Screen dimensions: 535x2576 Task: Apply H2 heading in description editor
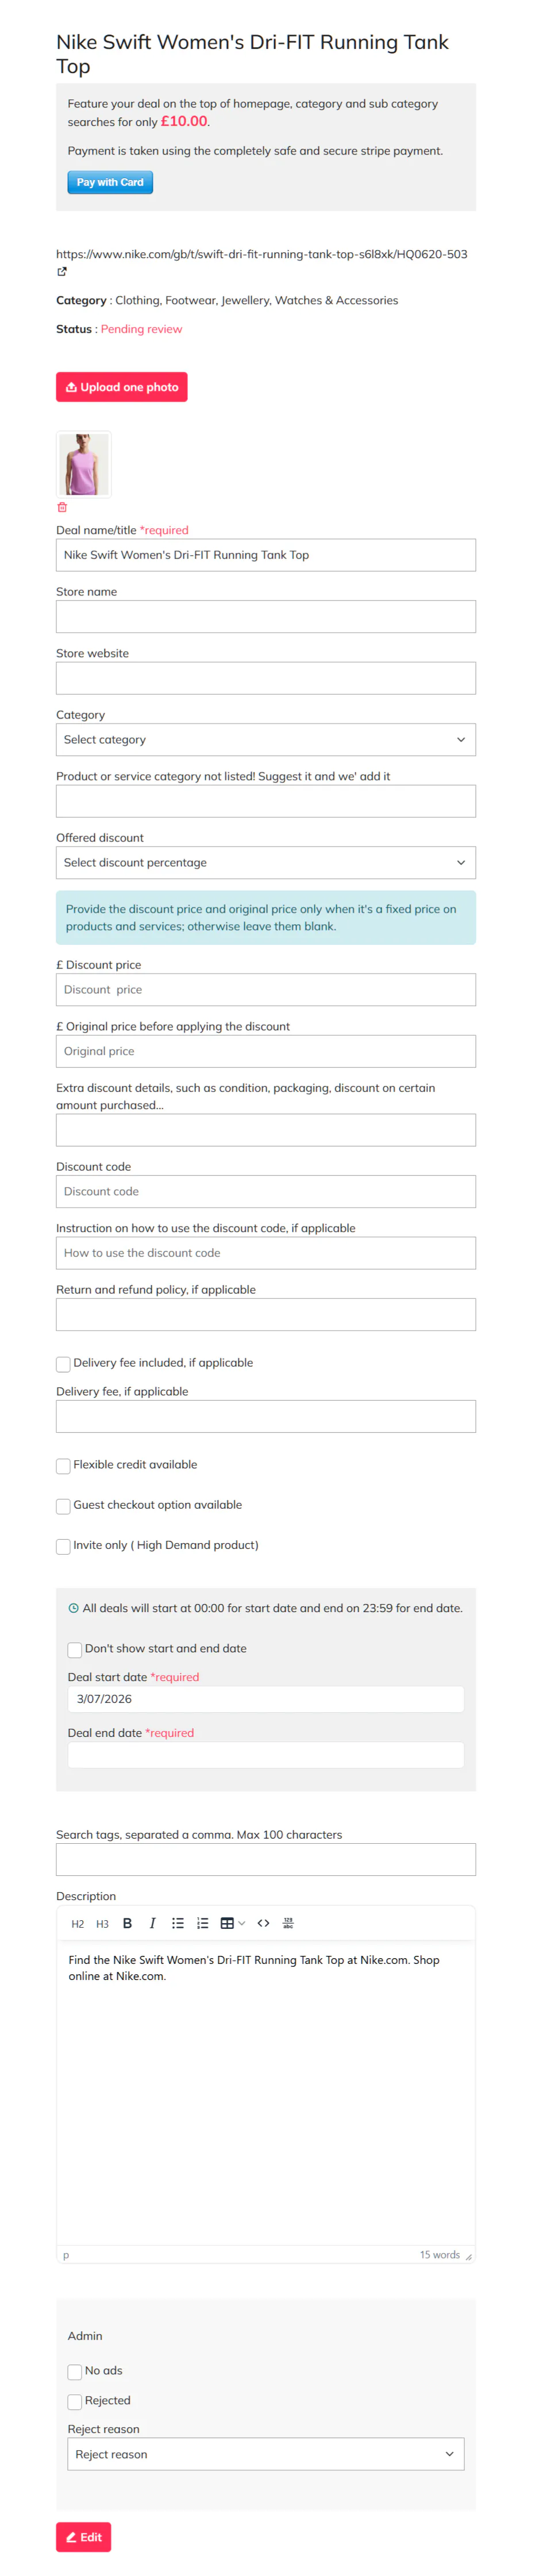coord(78,1923)
